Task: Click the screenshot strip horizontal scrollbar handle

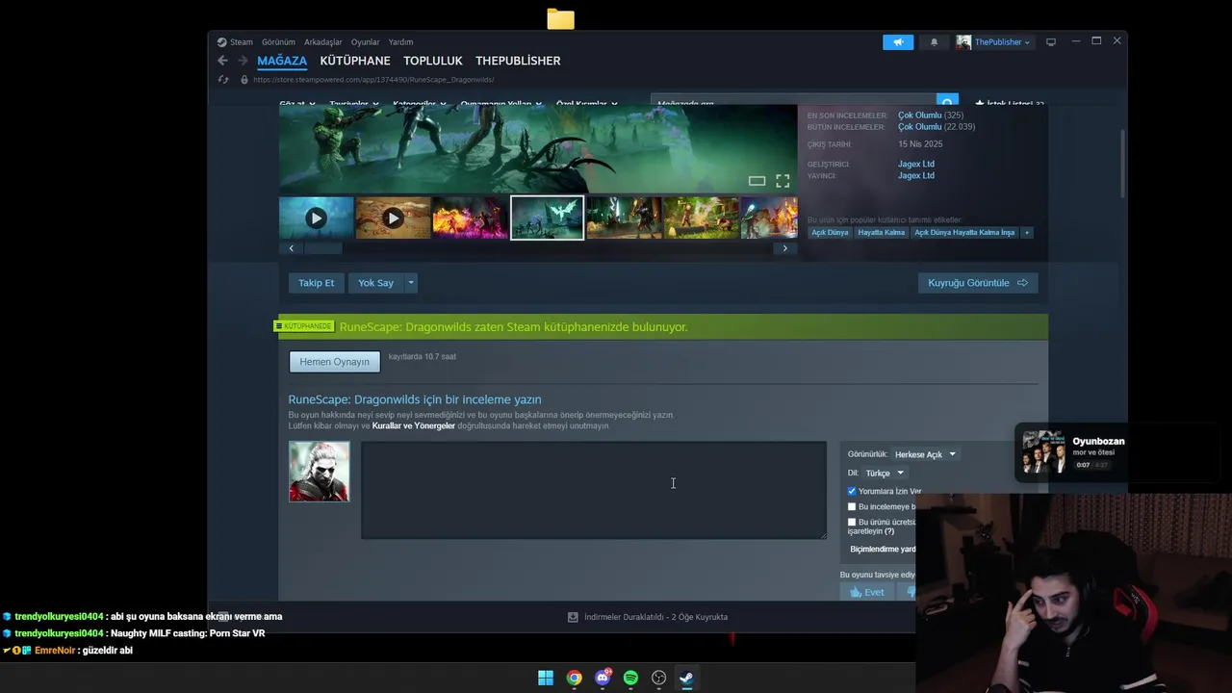Action: 323,248
